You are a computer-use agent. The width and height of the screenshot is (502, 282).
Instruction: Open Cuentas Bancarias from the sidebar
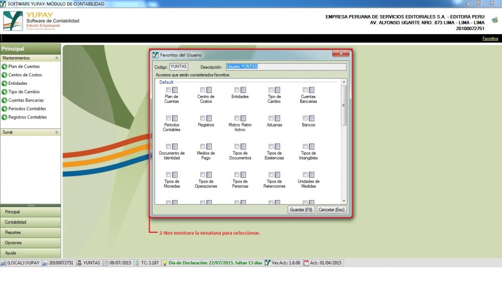pyautogui.click(x=26, y=100)
